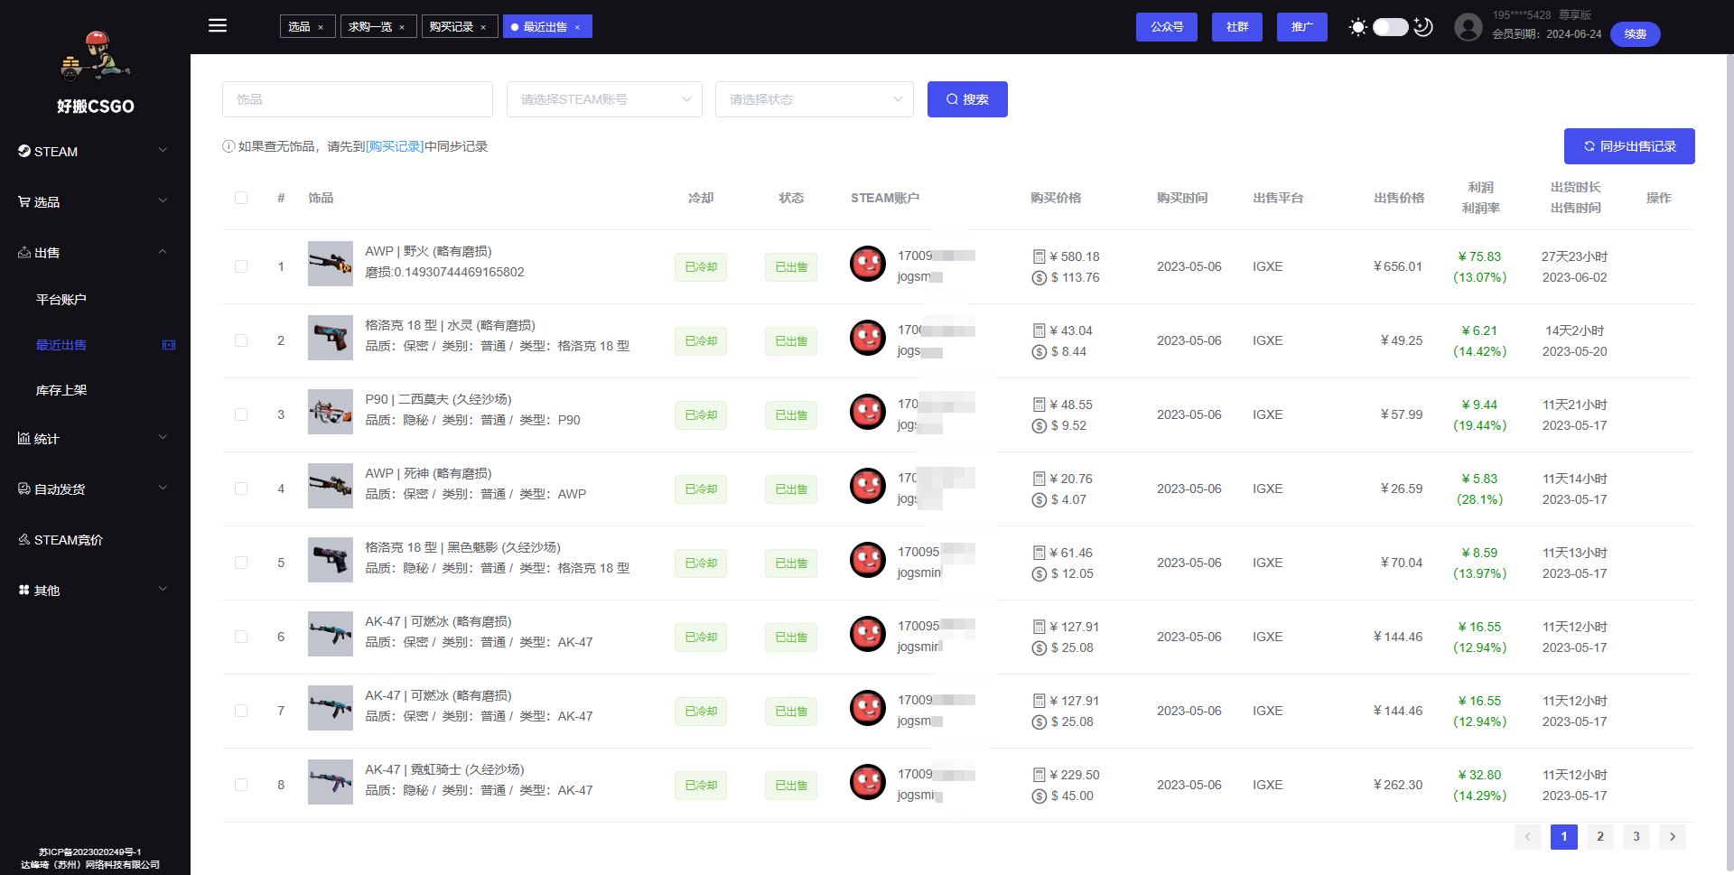Click the moon dark-mode icon
The image size is (1734, 875).
coord(1423,27)
